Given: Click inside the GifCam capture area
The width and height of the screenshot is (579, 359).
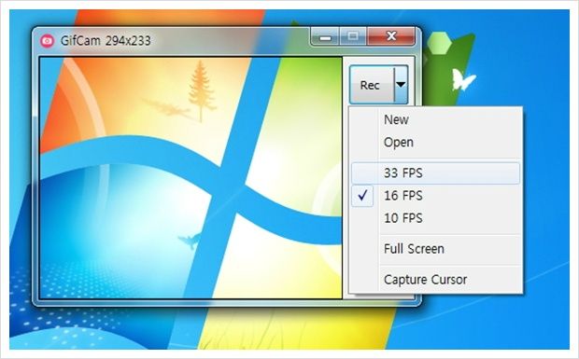Looking at the screenshot, I should tap(191, 178).
